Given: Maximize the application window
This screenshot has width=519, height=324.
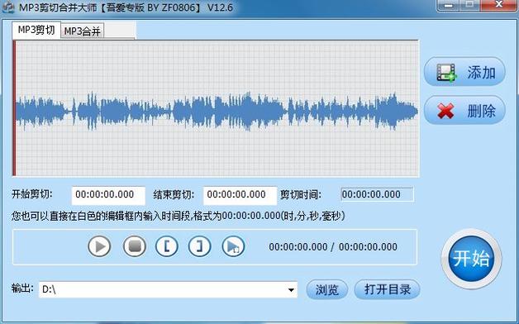Looking at the screenshot, I should pos(469,5).
